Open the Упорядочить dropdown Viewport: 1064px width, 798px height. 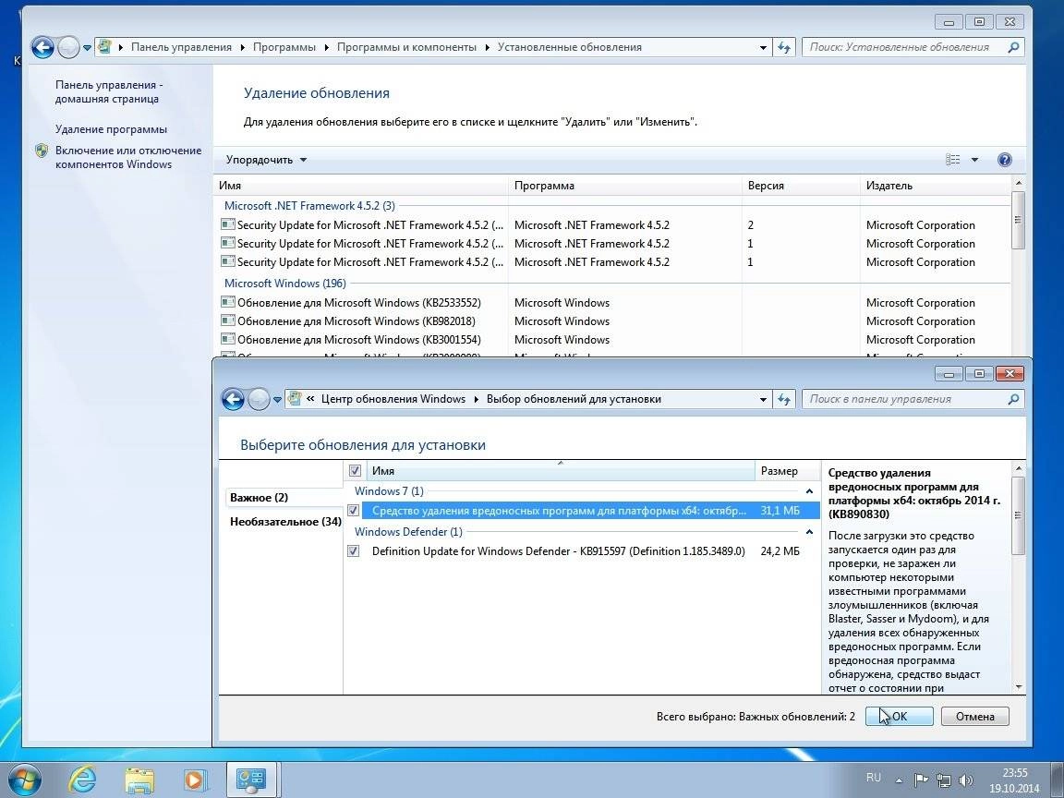266,160
